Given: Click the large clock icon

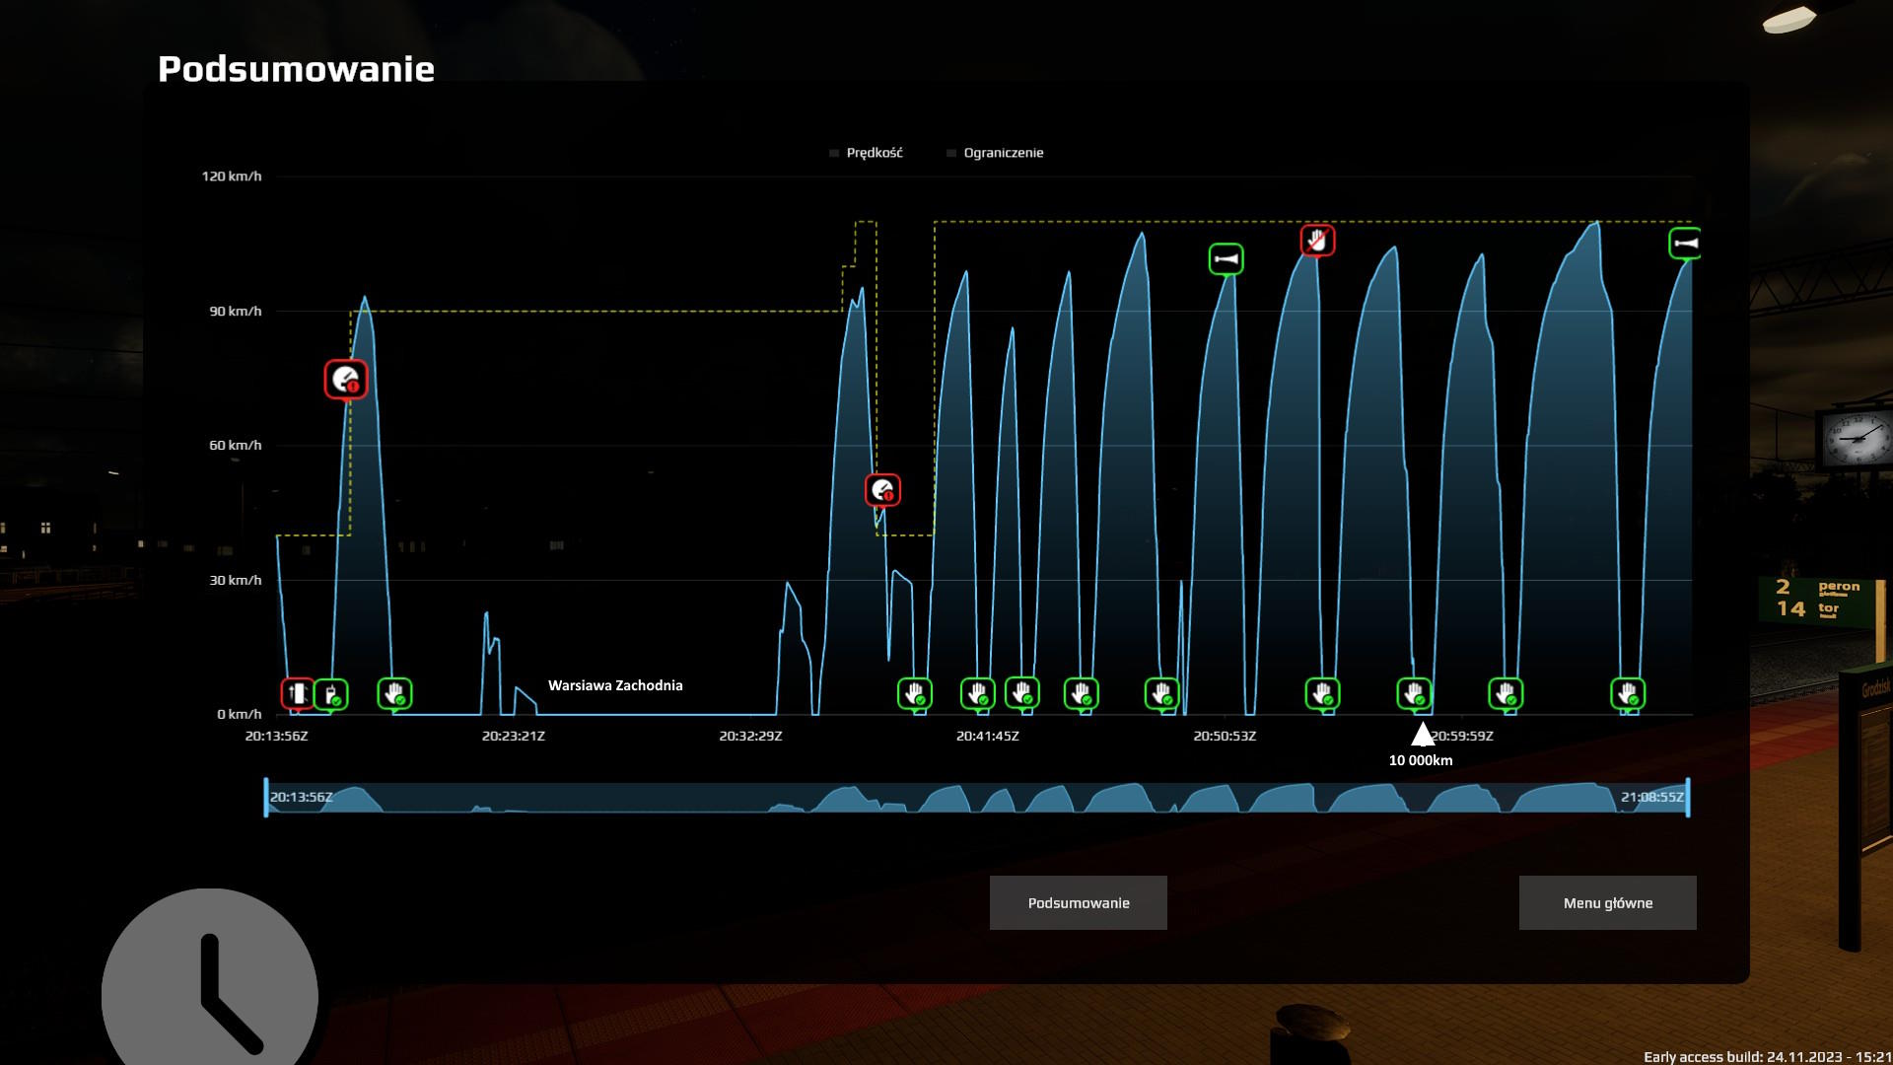Looking at the screenshot, I should pyautogui.click(x=210, y=986).
